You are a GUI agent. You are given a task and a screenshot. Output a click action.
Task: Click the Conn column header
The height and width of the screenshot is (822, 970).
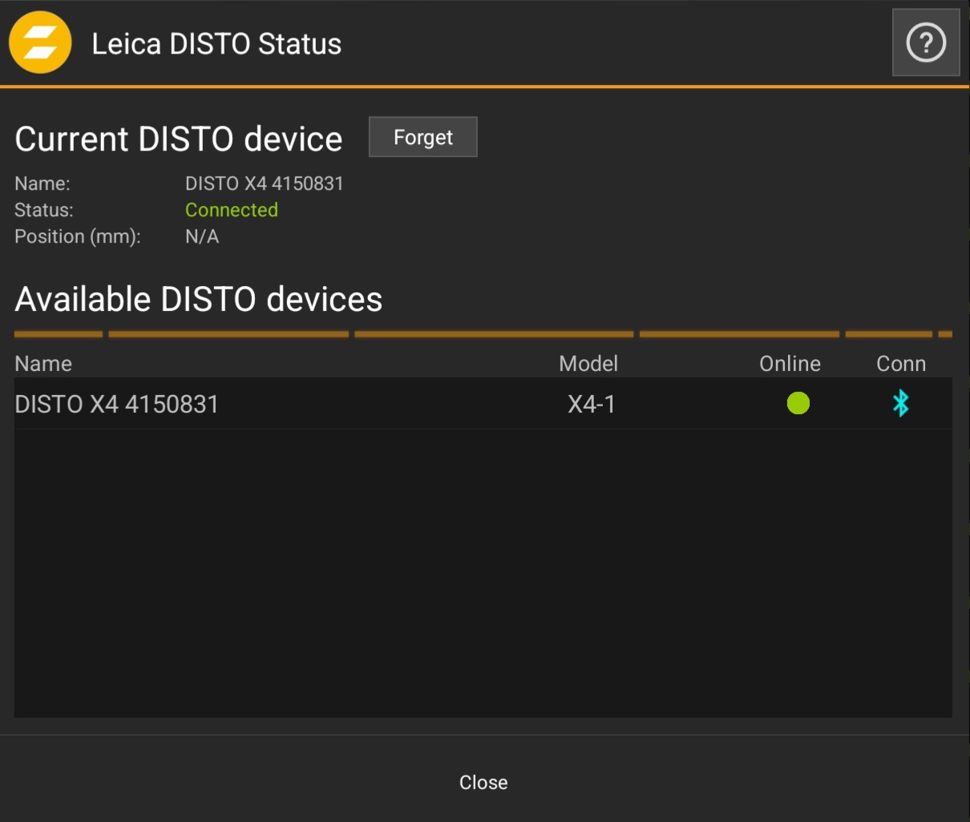point(901,364)
